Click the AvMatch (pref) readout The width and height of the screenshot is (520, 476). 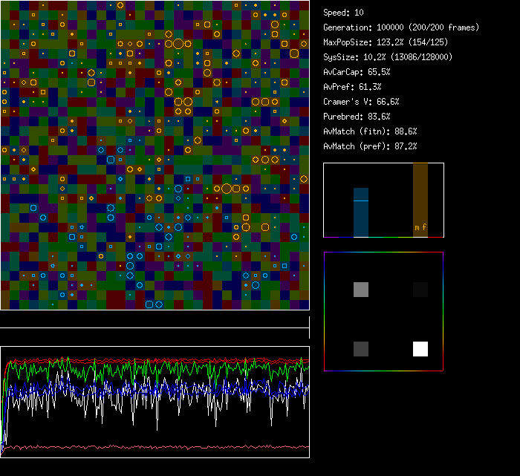tap(370, 146)
